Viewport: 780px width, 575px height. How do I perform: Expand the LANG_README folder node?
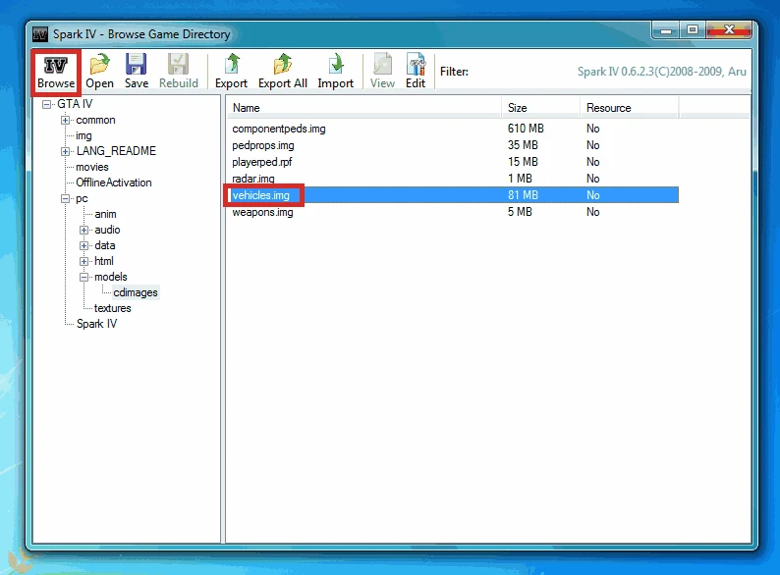65,151
